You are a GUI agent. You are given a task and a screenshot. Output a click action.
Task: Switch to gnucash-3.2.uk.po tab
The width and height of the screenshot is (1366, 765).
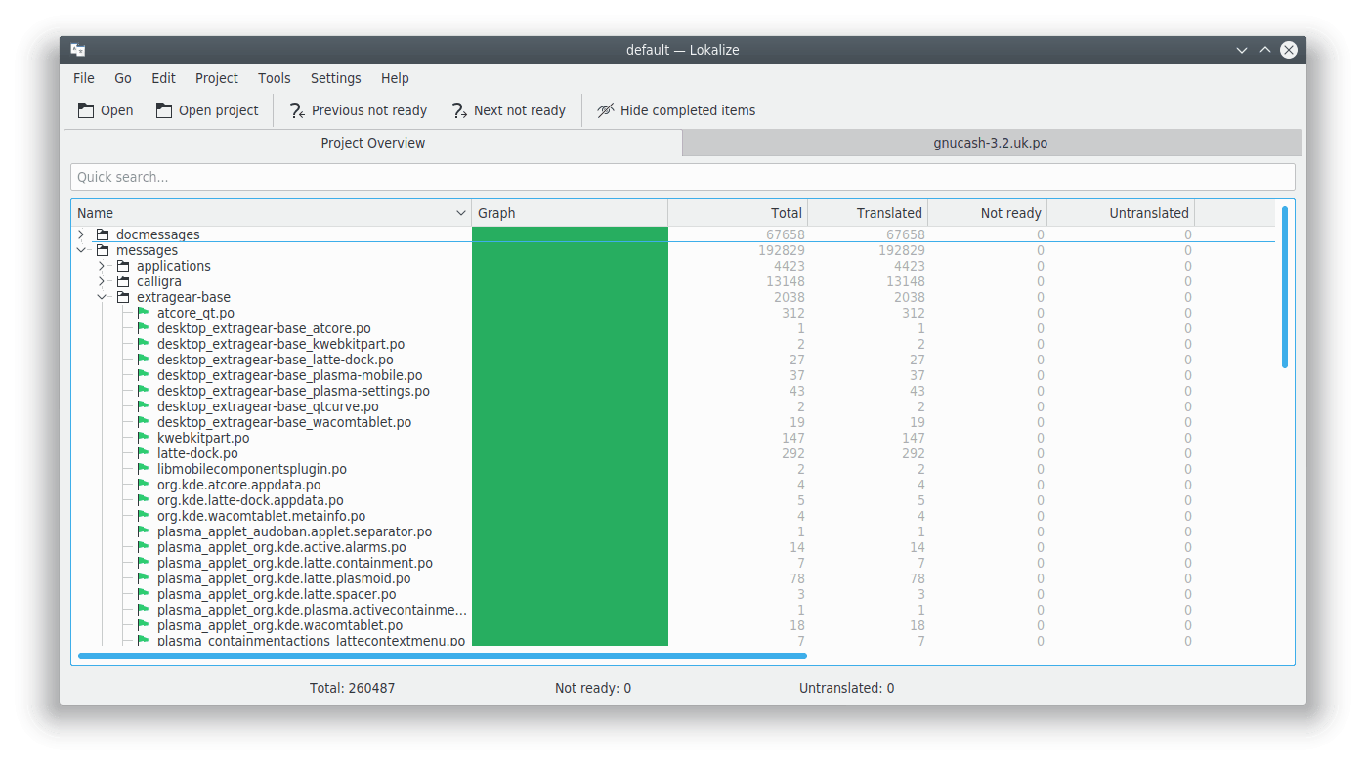(x=991, y=143)
